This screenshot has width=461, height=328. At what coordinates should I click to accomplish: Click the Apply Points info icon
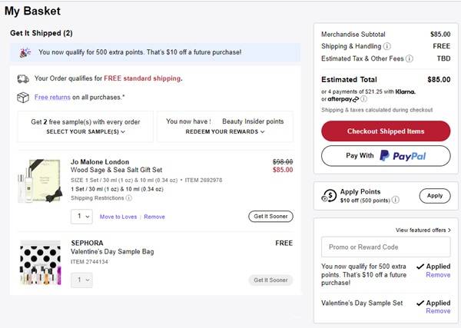(x=396, y=200)
